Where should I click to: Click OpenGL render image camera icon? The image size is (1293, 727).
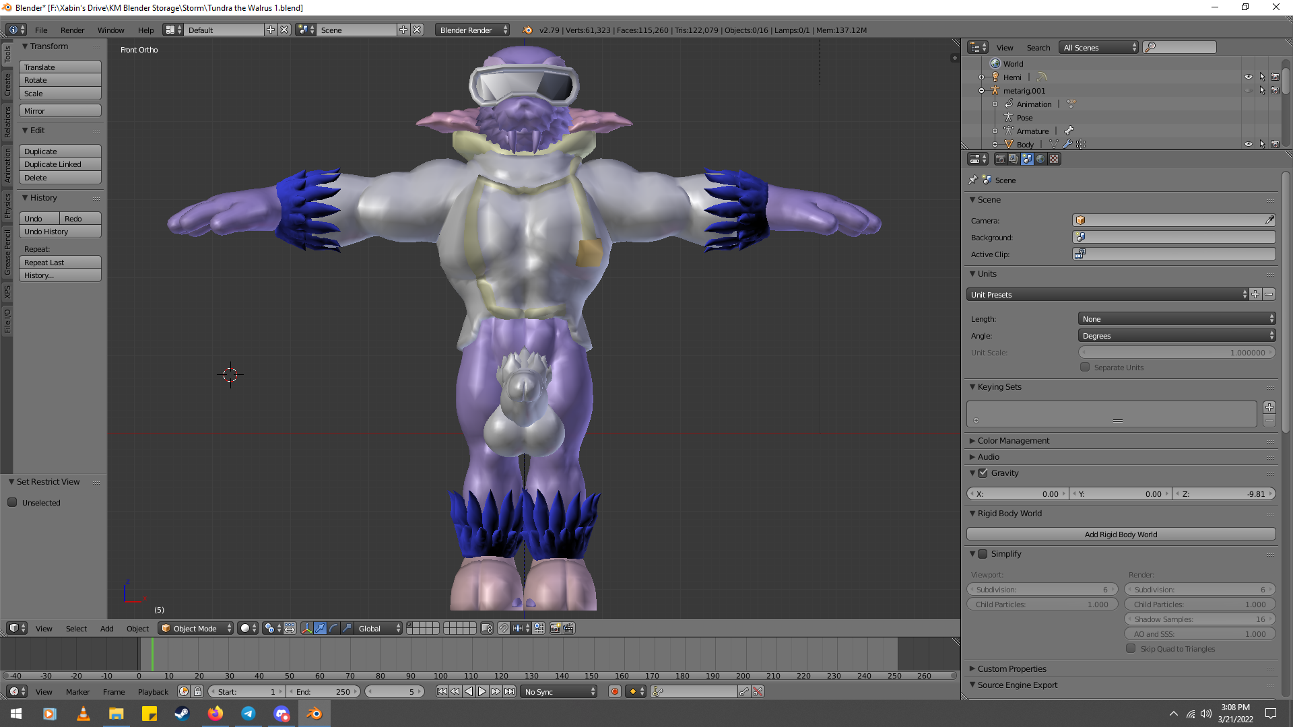pyautogui.click(x=555, y=628)
